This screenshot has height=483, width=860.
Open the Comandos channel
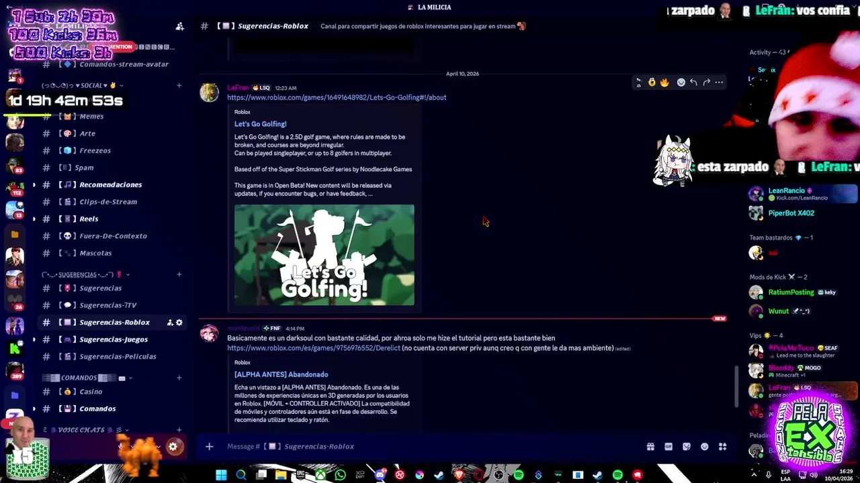pos(112,409)
